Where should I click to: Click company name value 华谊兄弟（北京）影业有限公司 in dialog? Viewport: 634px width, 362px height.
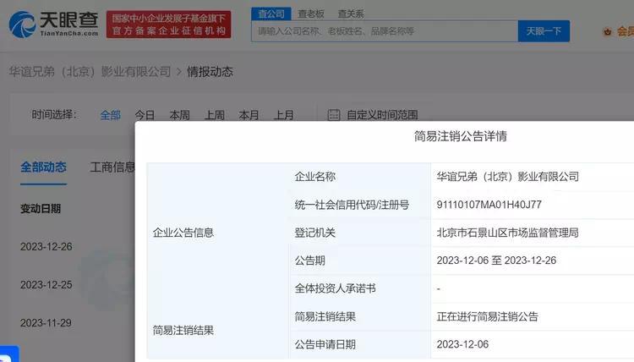tap(508, 177)
